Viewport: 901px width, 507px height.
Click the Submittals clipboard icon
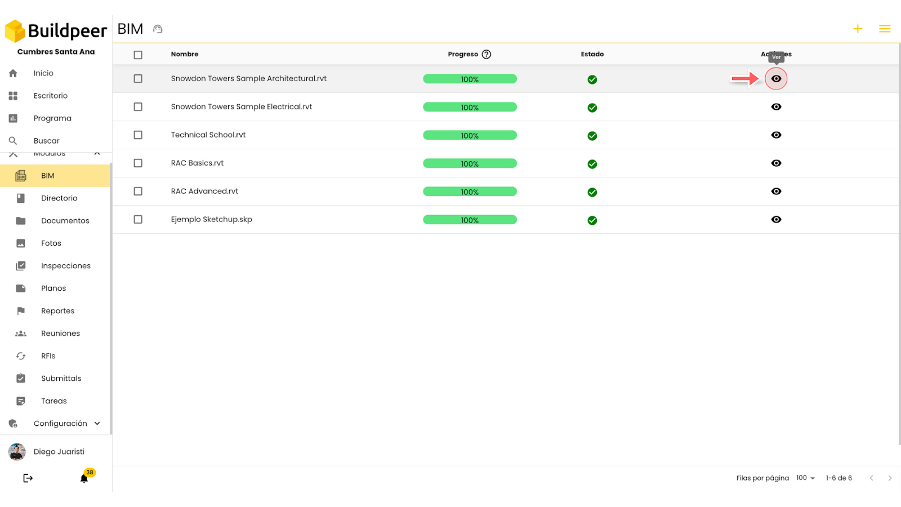click(x=21, y=379)
